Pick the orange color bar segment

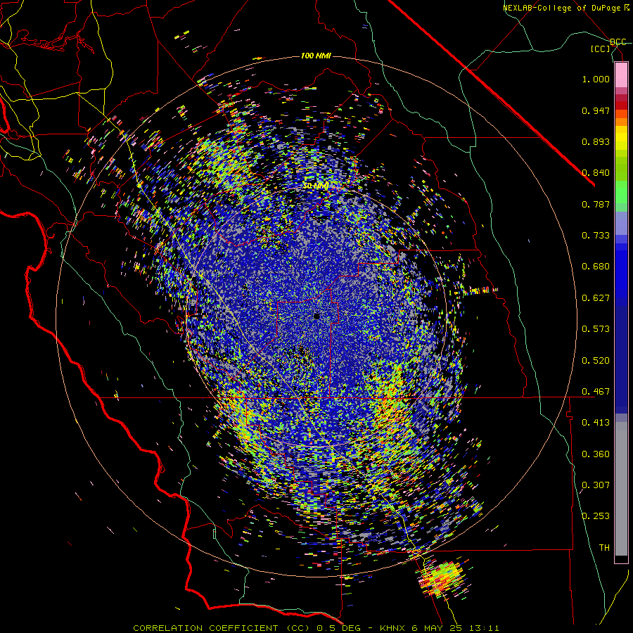(x=621, y=122)
